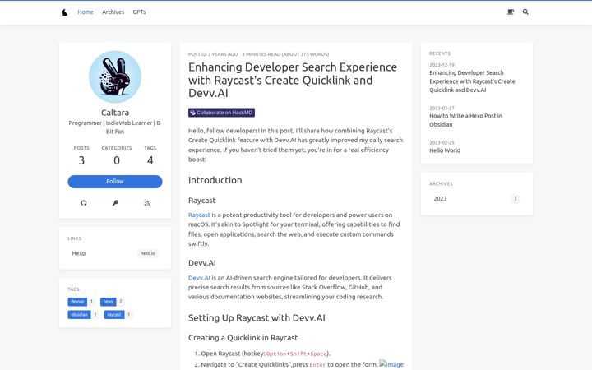Open the Hello World recent post

(x=445, y=150)
